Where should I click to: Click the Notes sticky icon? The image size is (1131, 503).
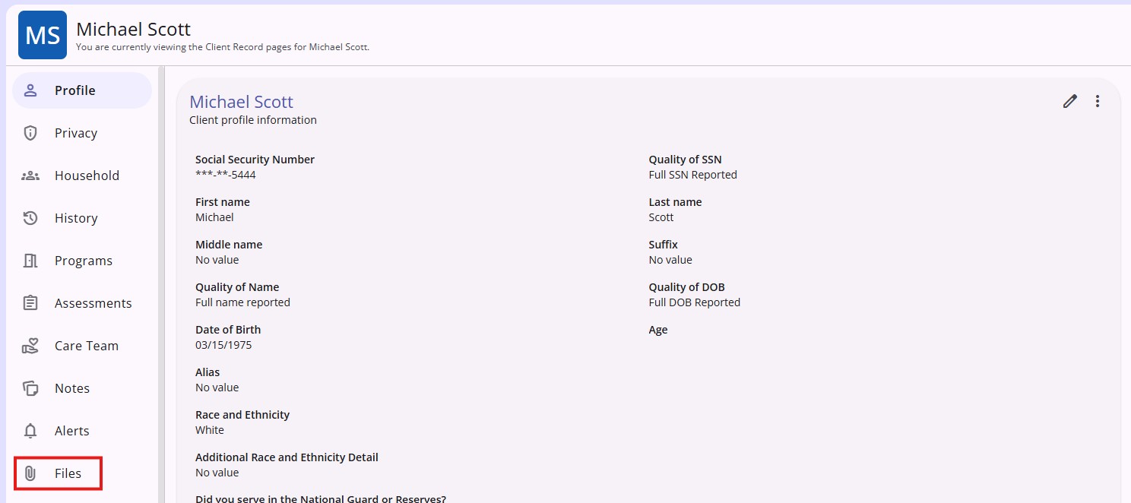30,388
